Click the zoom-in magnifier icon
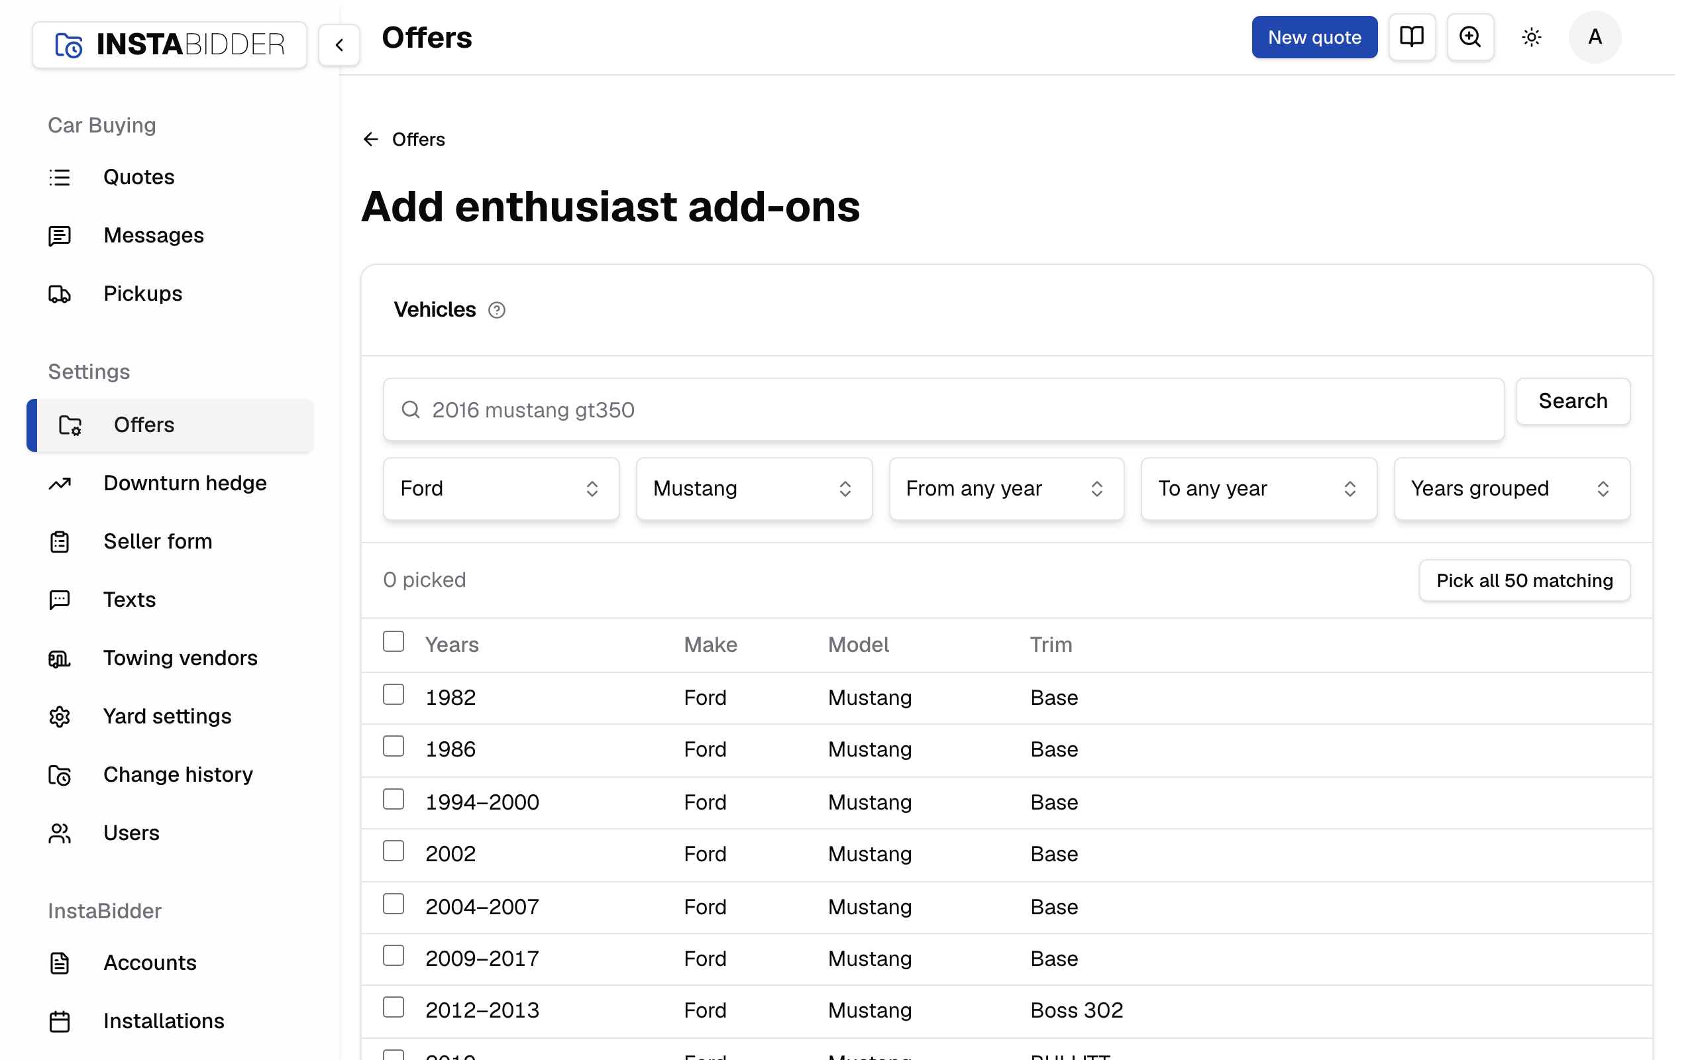This screenshot has width=1696, height=1060. click(1469, 36)
